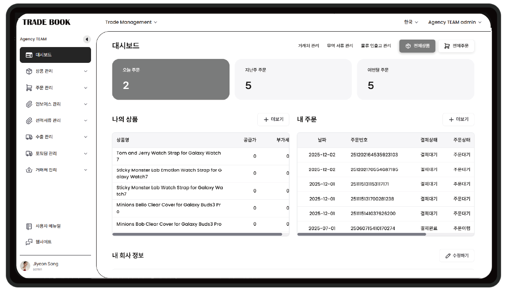Click the 선적서류 관리 paperclip icon
Image resolution: width=507 pixels, height=291 pixels.
29,121
